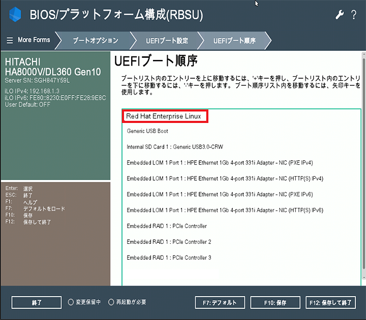Click the HITACHI HA8000V/DL360 Gen10 title
This screenshot has height=320, width=366.
(53, 67)
